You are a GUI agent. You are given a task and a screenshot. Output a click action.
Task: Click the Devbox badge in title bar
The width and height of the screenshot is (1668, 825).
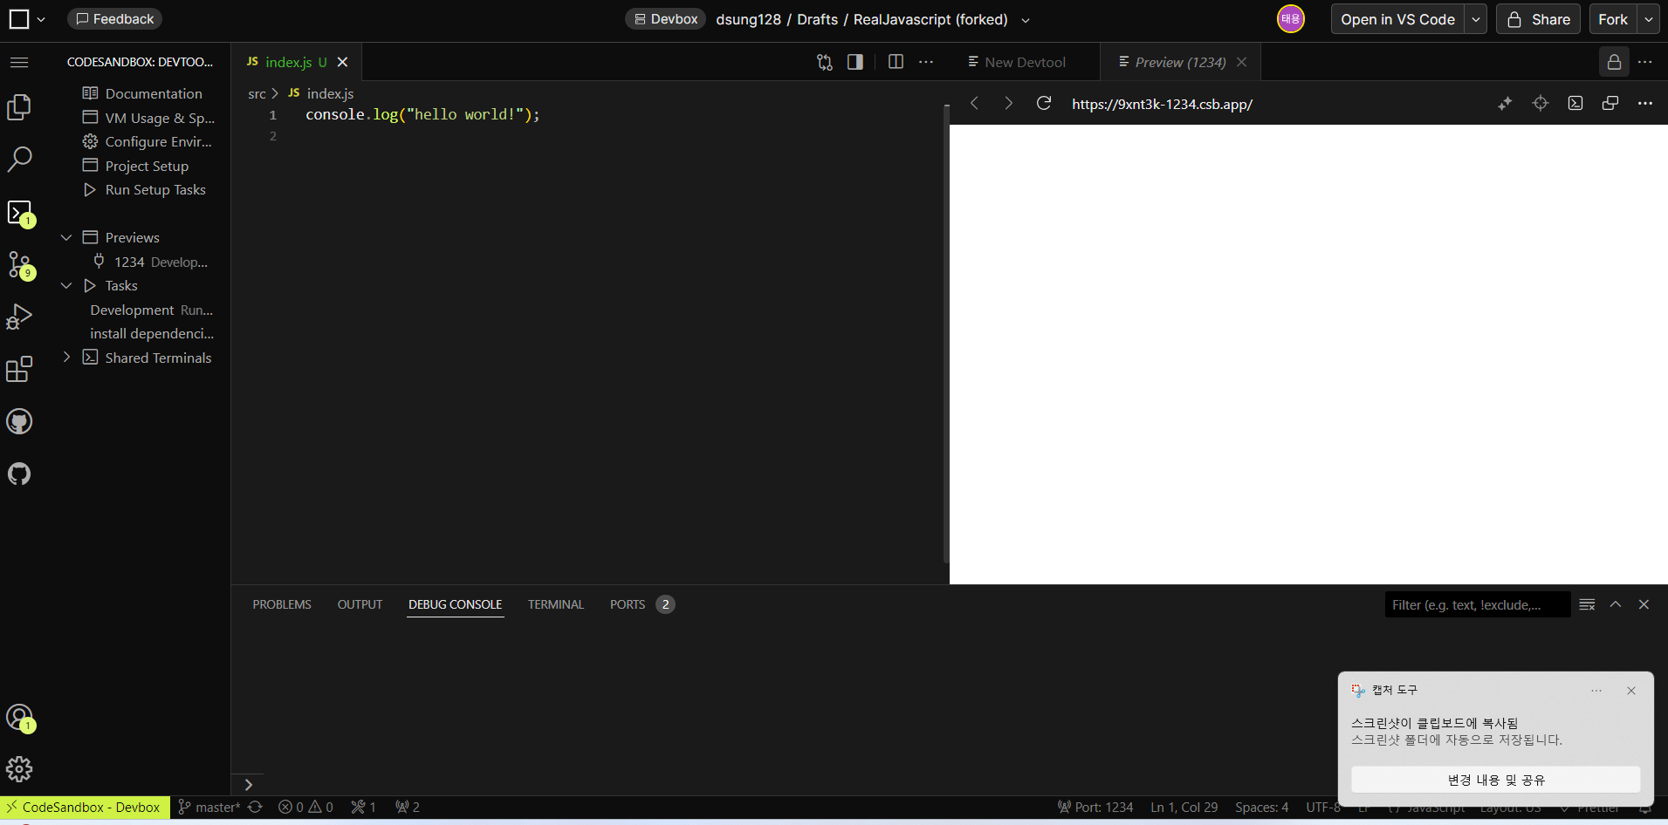pos(665,19)
